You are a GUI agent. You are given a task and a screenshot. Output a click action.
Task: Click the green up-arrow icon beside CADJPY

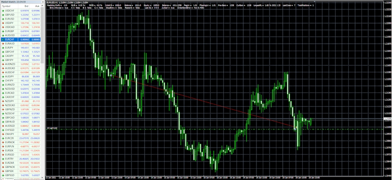(3, 56)
